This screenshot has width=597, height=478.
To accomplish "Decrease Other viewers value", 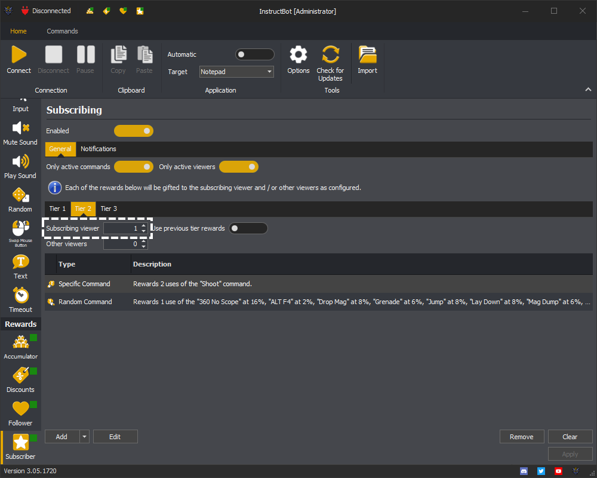I will tap(143, 247).
